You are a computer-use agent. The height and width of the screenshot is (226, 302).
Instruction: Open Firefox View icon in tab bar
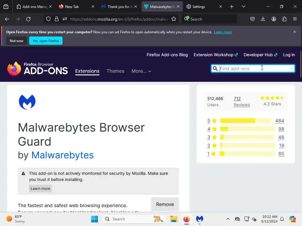[x=6, y=6]
